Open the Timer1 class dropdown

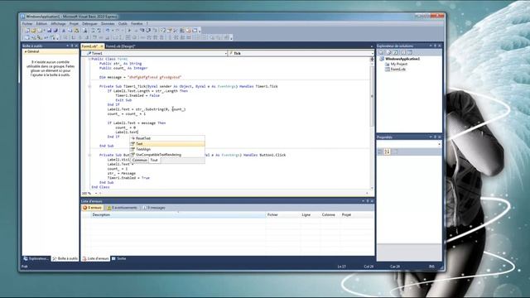coord(226,53)
